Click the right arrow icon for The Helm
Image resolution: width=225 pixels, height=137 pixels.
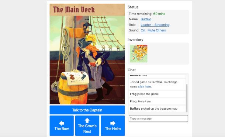pyautogui.click(x=113, y=123)
